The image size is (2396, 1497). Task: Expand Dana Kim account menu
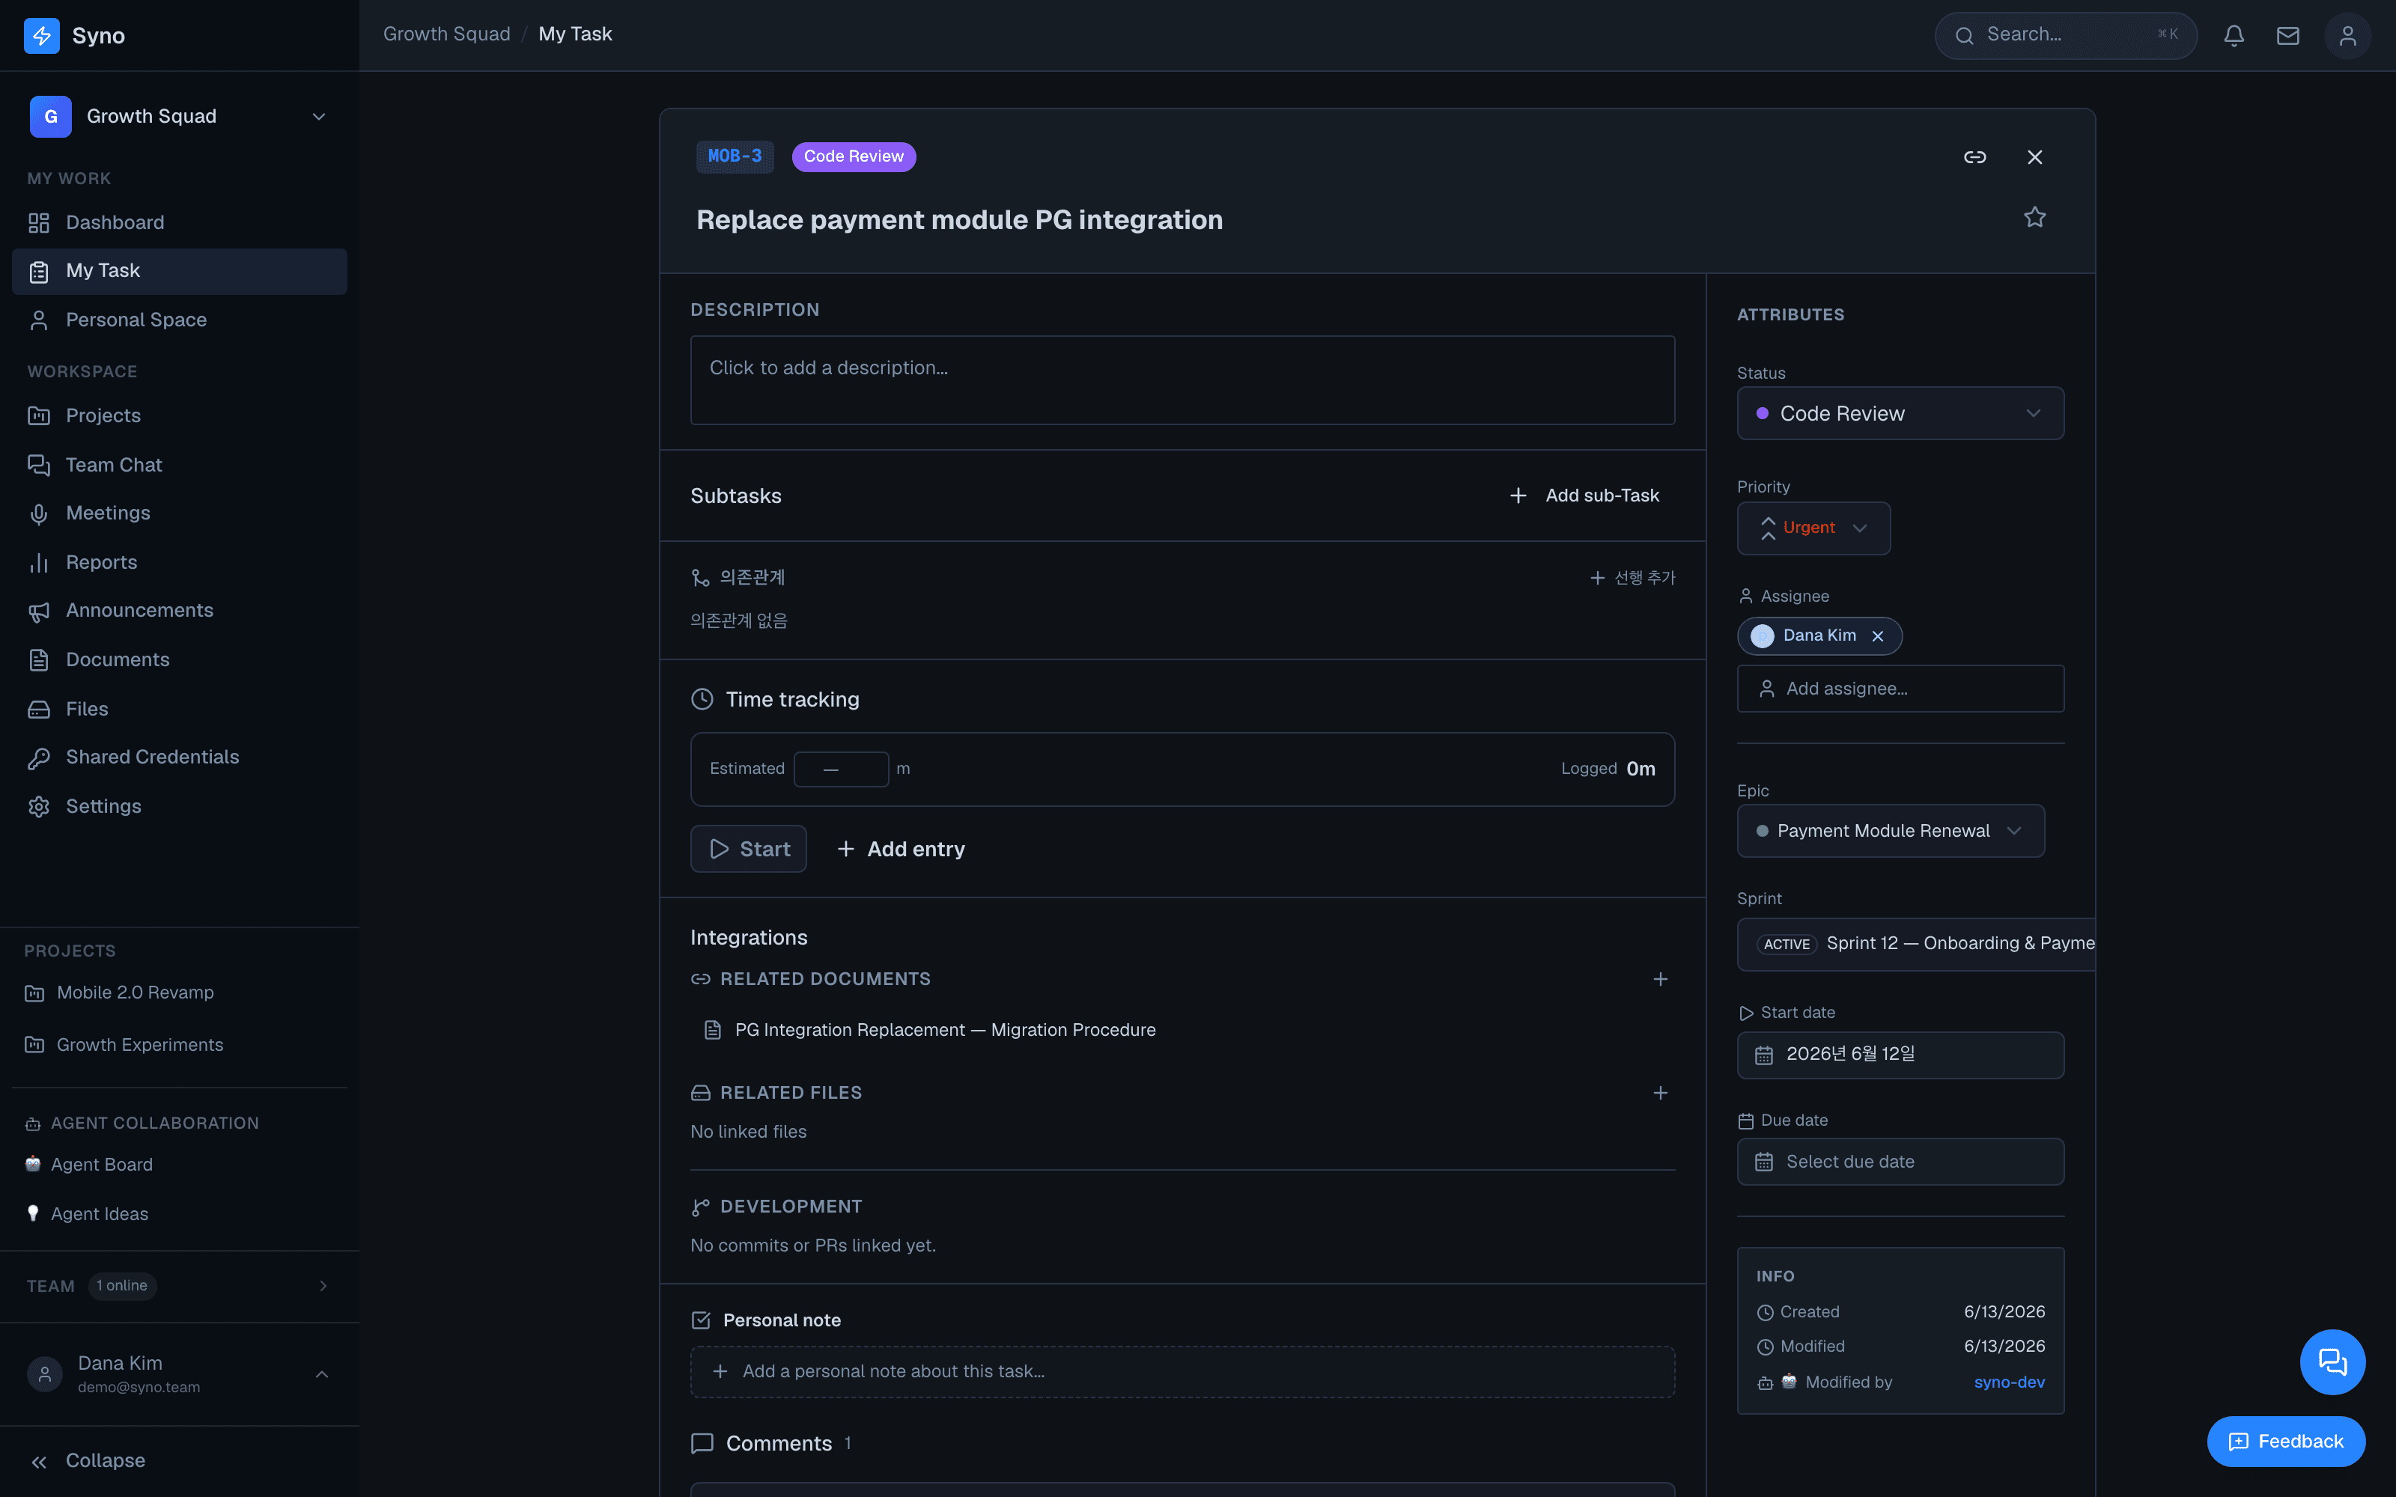click(179, 1373)
